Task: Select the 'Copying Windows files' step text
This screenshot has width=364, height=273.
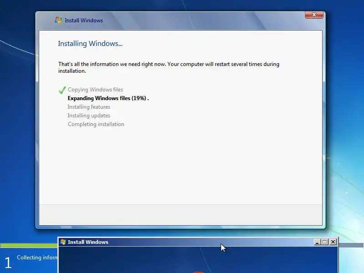Action: pyautogui.click(x=95, y=90)
